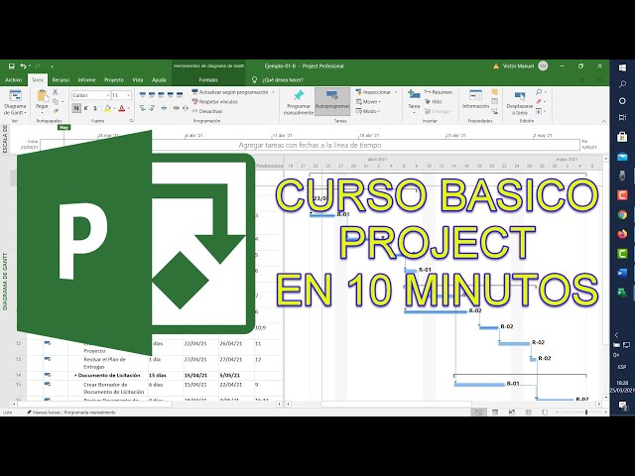Click the yellow task notes icon
Screen dimensions: 635x476
point(495,92)
